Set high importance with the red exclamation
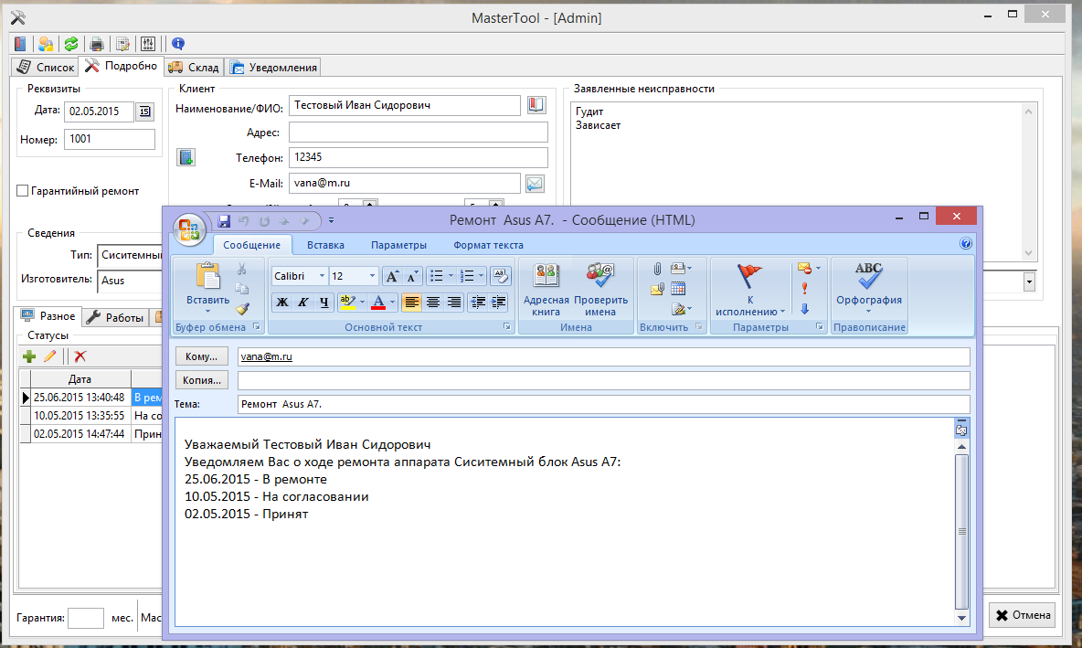The image size is (1082, 648). coord(804,289)
